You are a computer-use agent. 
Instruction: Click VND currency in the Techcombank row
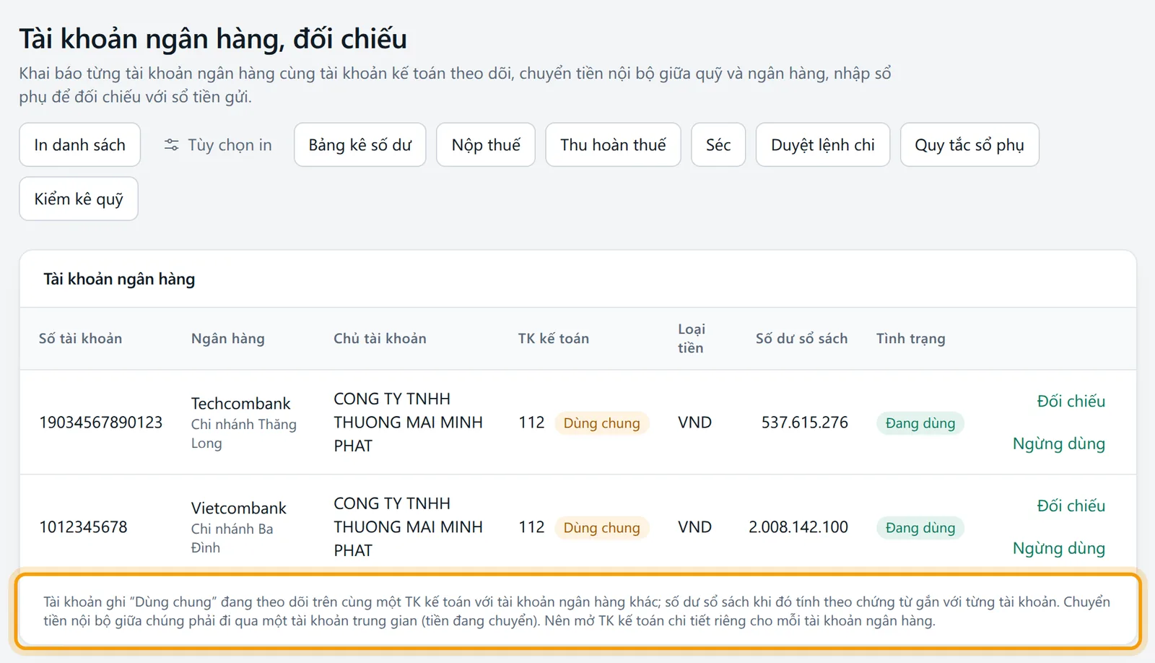coord(694,422)
